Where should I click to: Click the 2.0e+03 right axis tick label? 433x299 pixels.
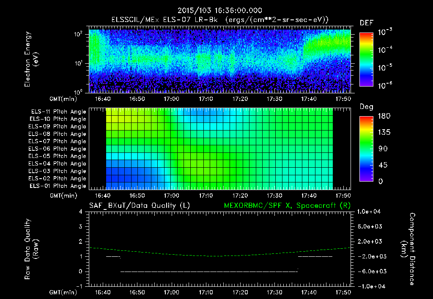(x=370, y=241)
